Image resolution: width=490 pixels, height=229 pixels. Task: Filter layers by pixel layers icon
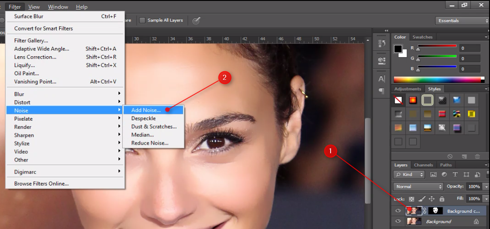tap(433, 175)
